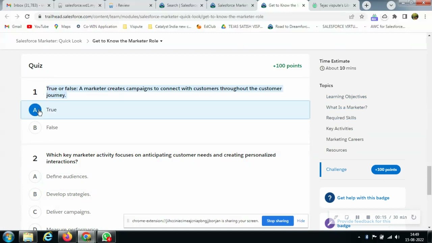Open network signal tray icon
Screen dimensions: 432x243
pyautogui.click(x=389, y=237)
